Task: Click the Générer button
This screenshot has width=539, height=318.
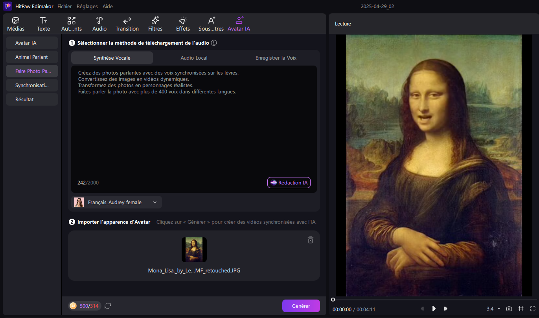Action: (x=301, y=306)
